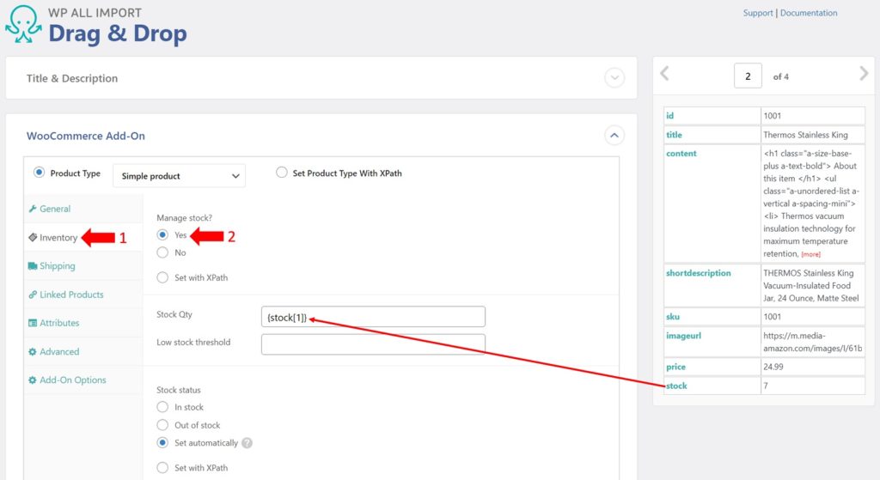880x480 pixels.
Task: Click the Shipping tab truck icon
Action: coord(33,266)
